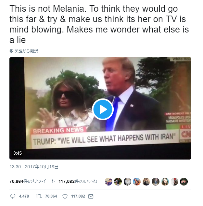This screenshot has width=203, height=206.
Task: Click the retweet arrows icon
Action: pos(38,196)
